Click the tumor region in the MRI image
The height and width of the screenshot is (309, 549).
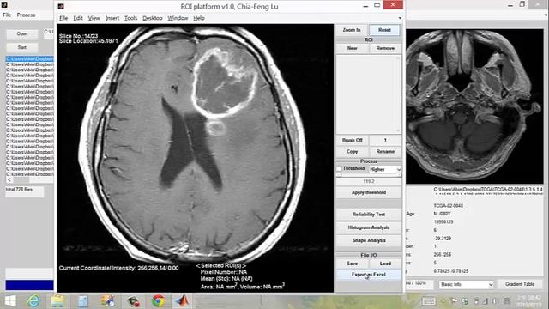224,82
